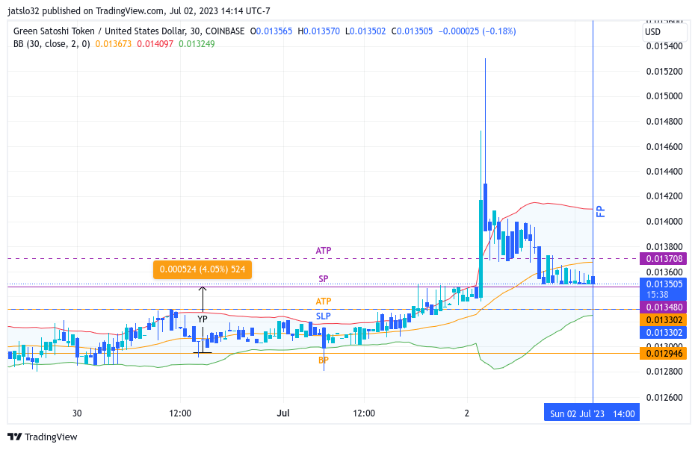The image size is (698, 450).
Task: Click the orange 0.012946 price tag
Action: coord(664,354)
